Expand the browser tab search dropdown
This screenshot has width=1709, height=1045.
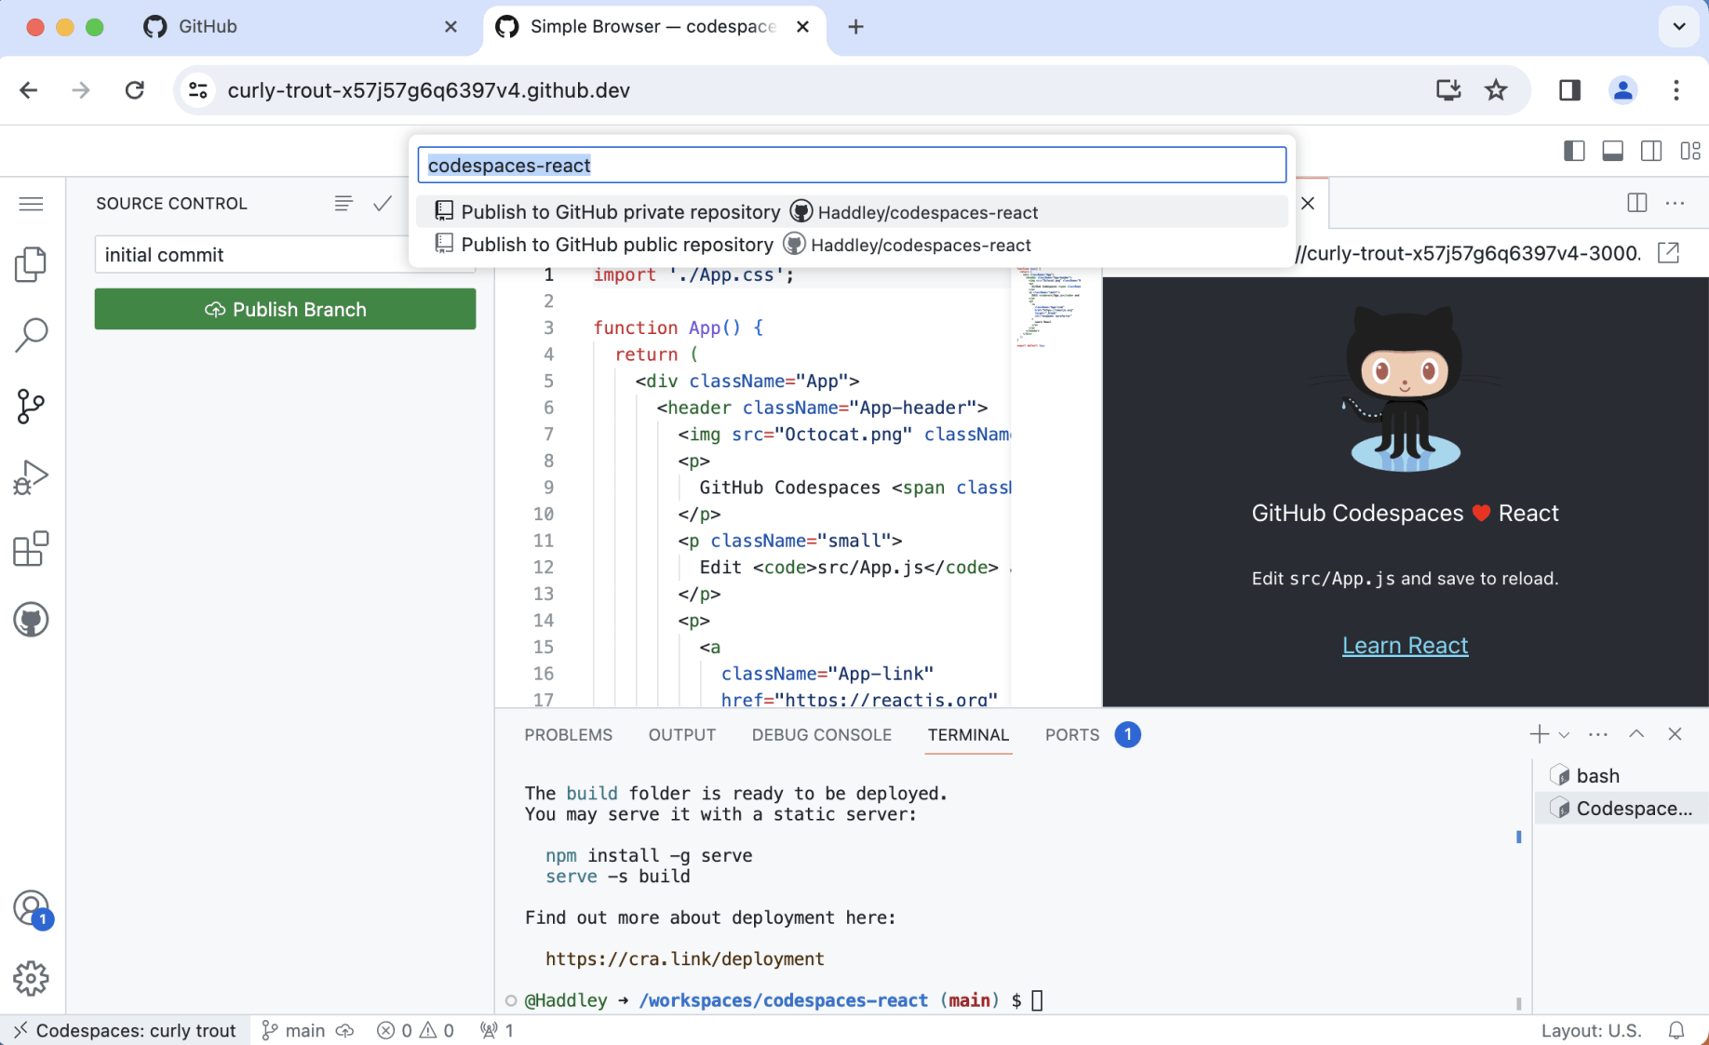coord(1678,27)
